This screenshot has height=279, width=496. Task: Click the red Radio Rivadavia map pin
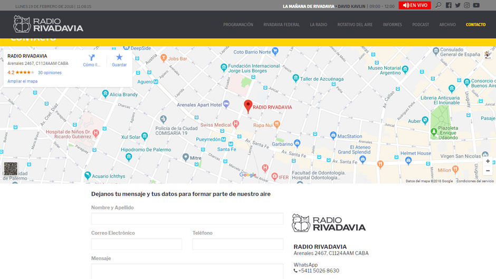click(x=248, y=106)
